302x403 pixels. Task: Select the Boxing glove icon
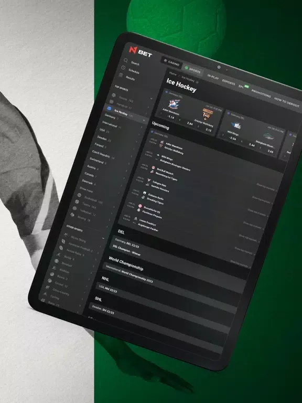(x=72, y=215)
